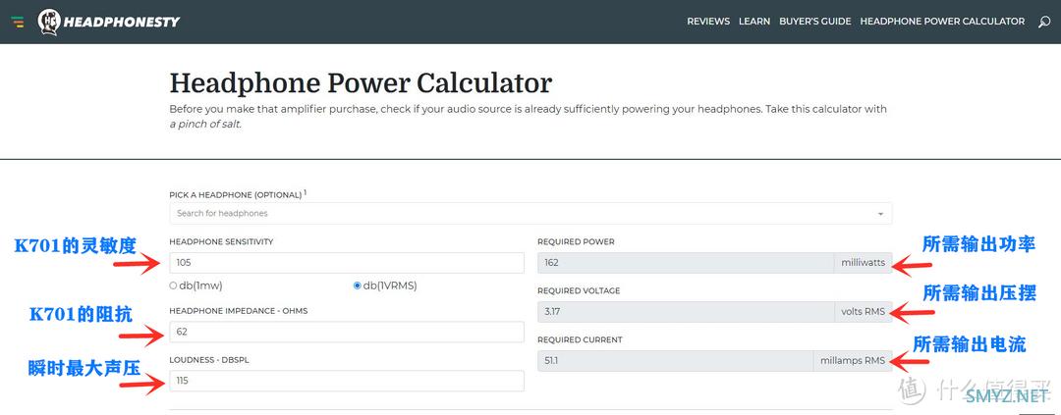
Task: Expand the Pick a Headphone dropdown arrow
Action: [879, 213]
